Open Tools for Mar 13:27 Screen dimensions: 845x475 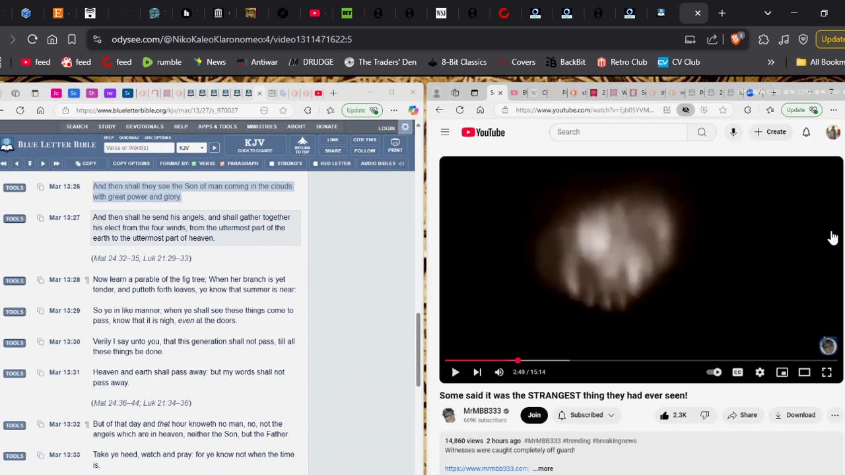15,219
